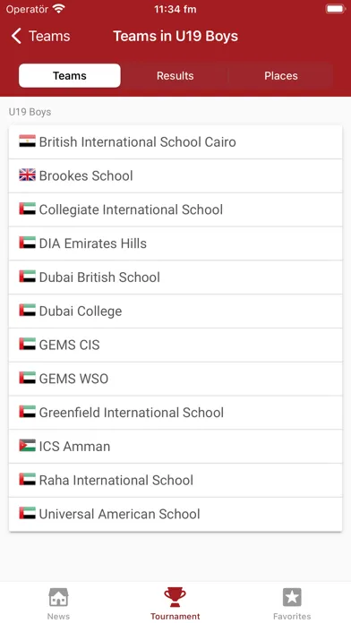The height and width of the screenshot is (623, 351).
Task: Tap the UAE flag beside Dubai College
Action: pos(27,311)
